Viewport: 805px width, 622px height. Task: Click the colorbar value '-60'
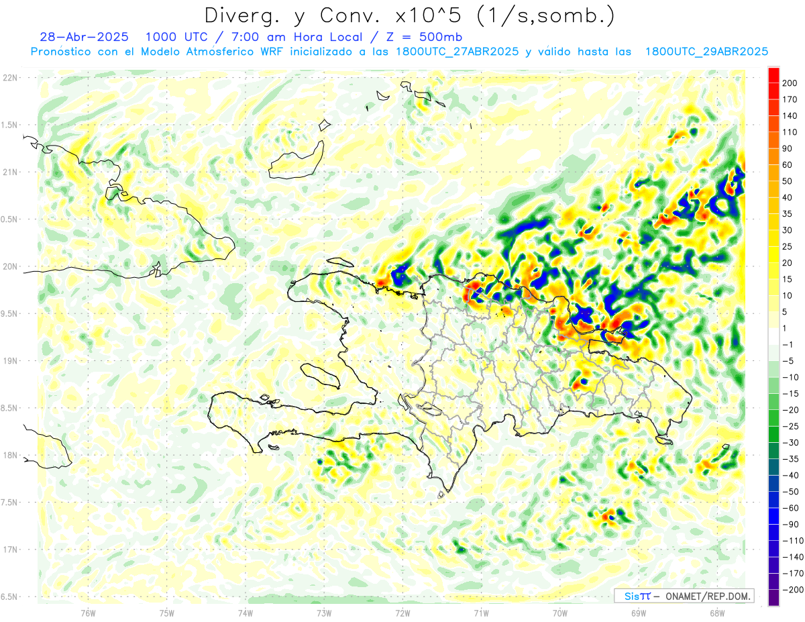click(x=790, y=509)
